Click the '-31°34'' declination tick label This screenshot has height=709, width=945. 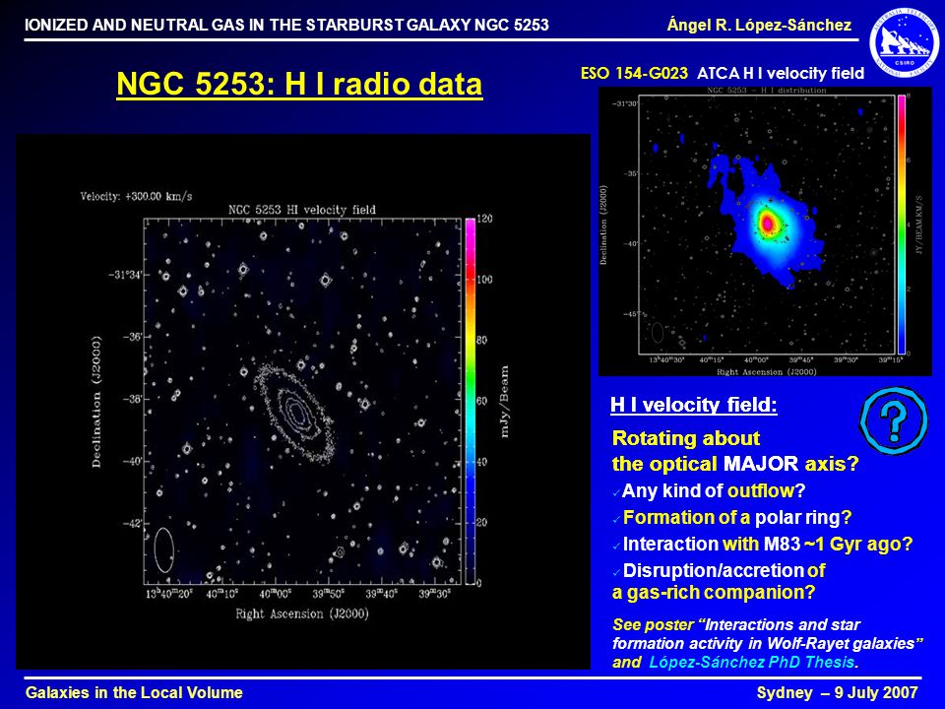pyautogui.click(x=126, y=275)
